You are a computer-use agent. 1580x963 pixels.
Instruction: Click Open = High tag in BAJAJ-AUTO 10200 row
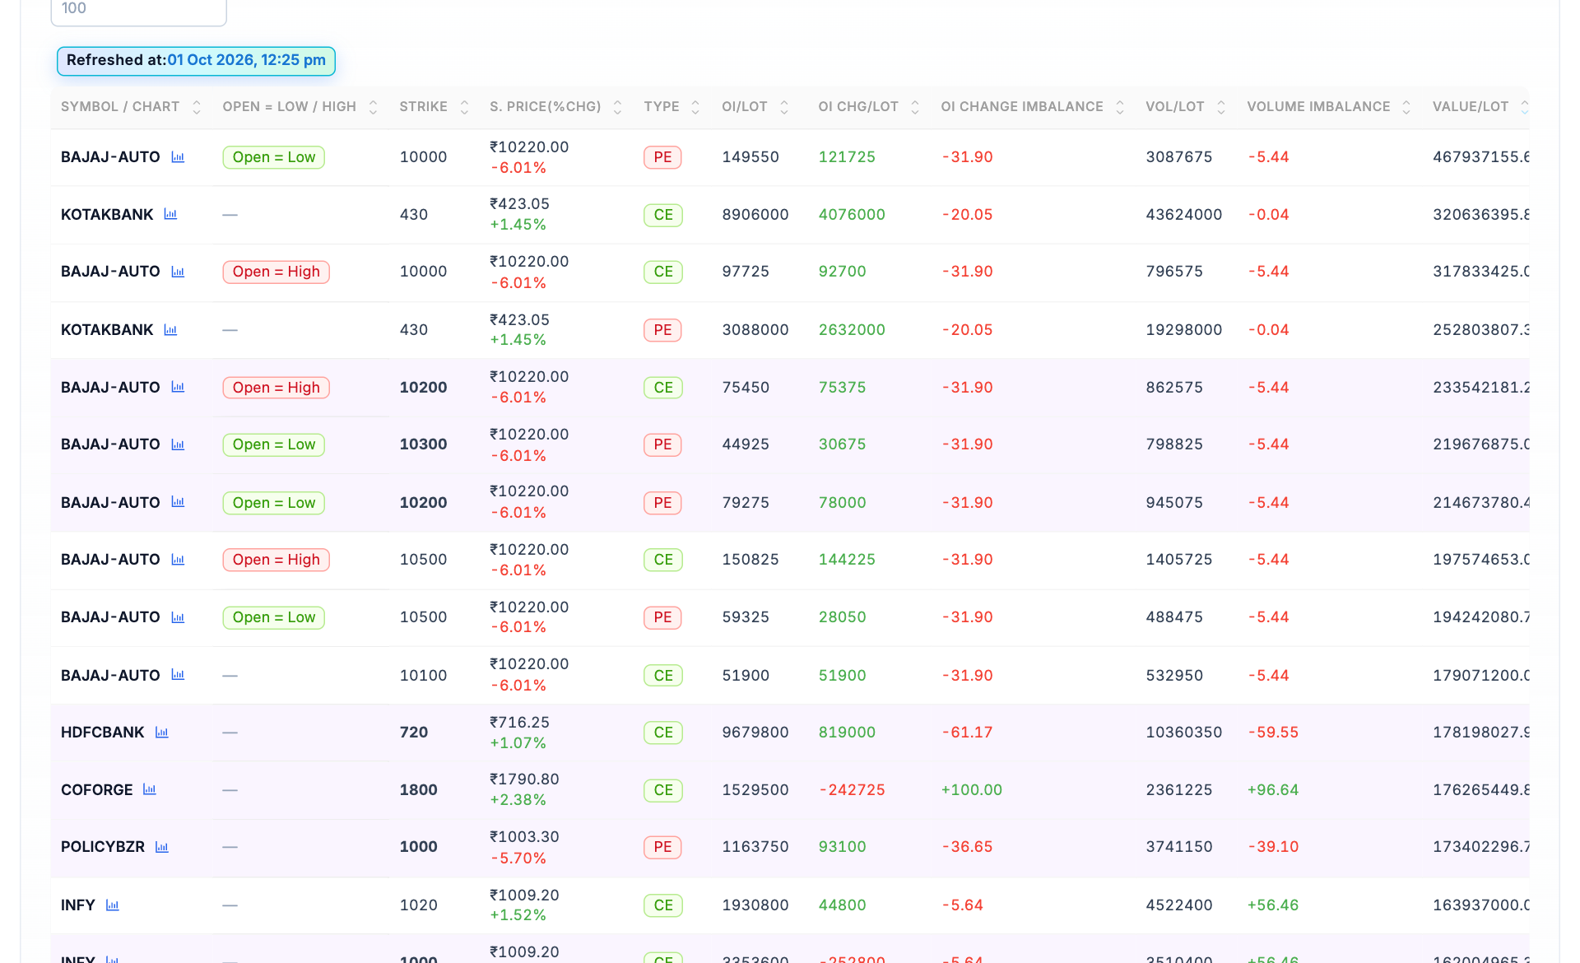[x=276, y=388]
